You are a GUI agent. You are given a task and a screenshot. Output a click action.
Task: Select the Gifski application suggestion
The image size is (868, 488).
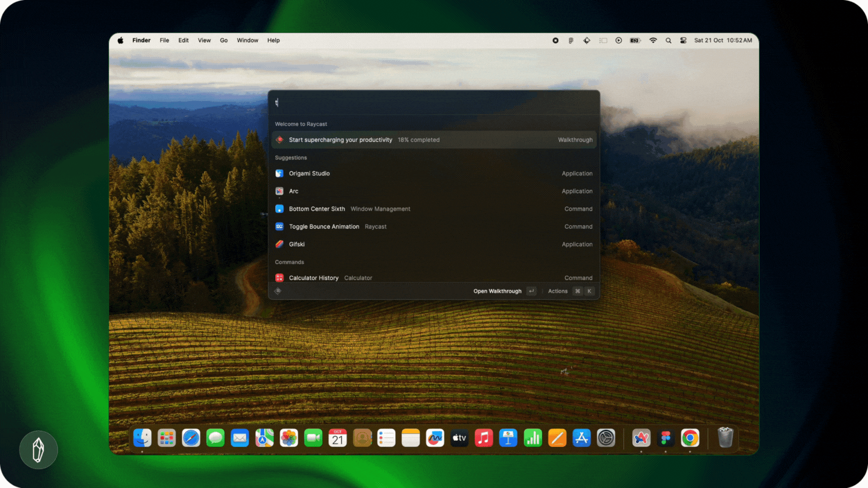434,244
